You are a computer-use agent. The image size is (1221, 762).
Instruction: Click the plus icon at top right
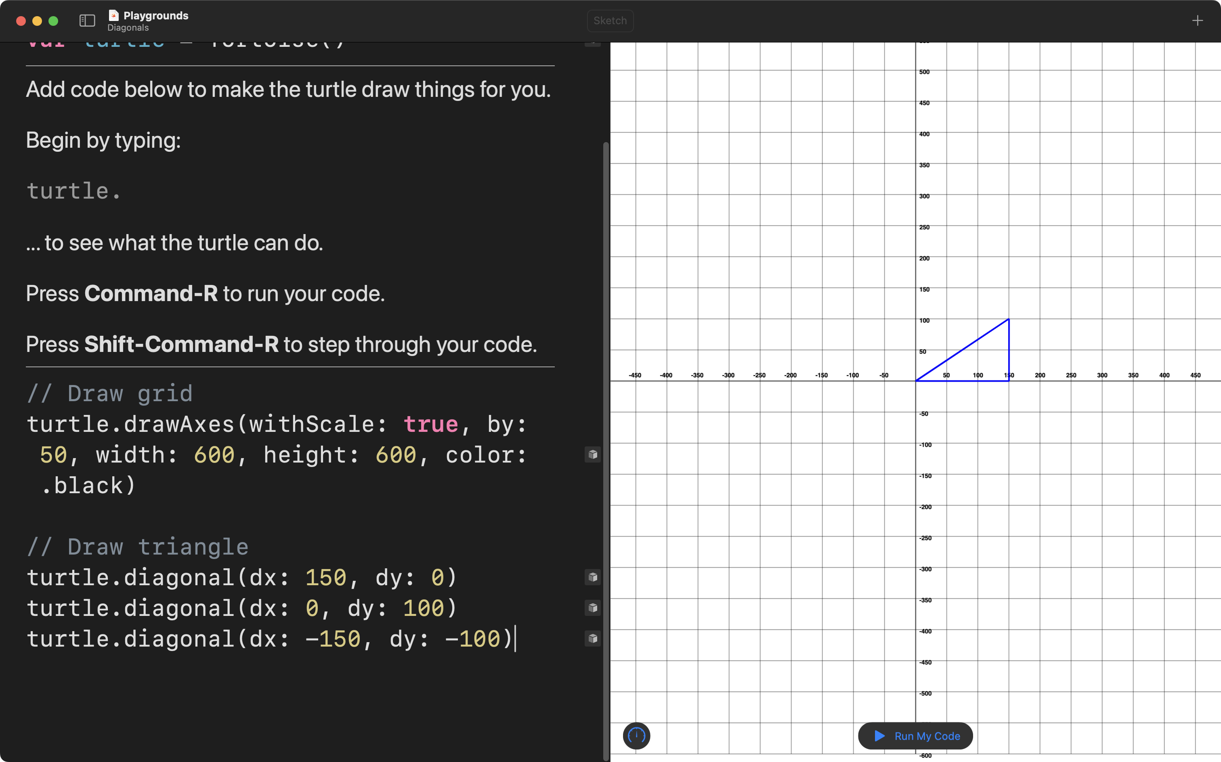(1197, 21)
